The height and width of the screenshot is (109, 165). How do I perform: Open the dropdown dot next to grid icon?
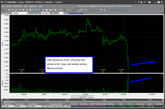(53, 10)
